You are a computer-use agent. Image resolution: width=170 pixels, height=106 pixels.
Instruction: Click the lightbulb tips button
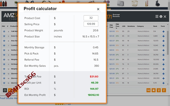(x=159, y=90)
